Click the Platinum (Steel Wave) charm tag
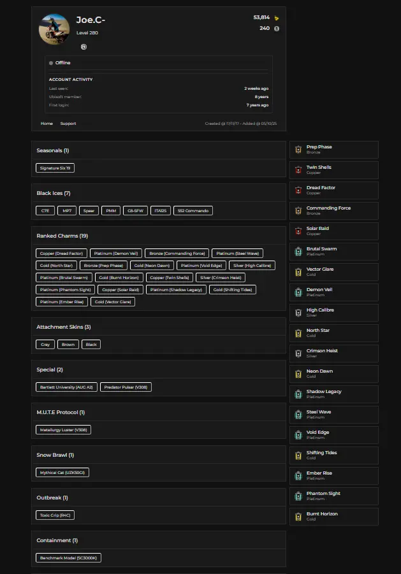This screenshot has width=401, height=574. click(237, 254)
